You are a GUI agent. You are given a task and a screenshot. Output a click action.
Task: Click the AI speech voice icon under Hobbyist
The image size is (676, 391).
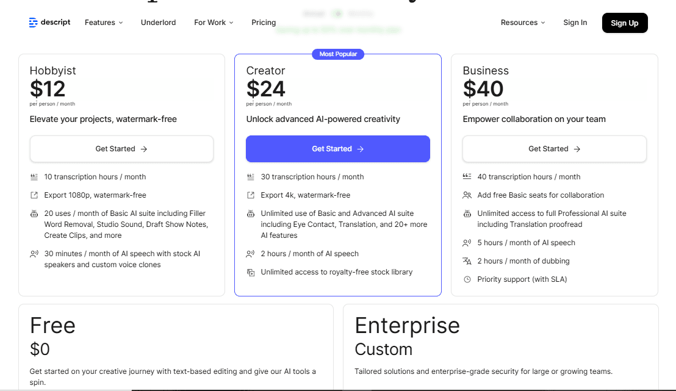click(x=35, y=254)
